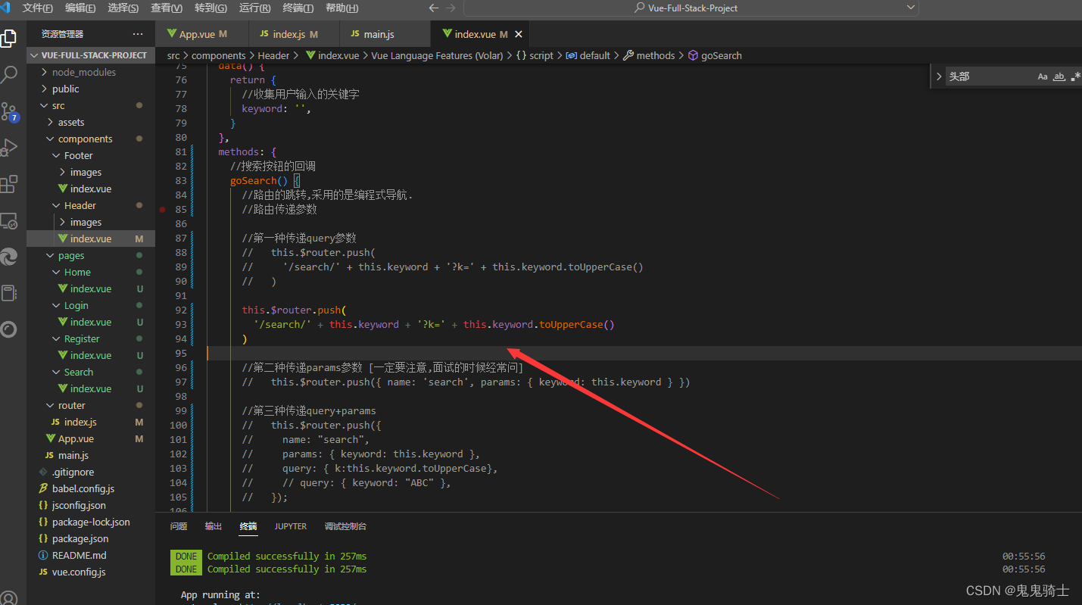Toggle match case in find box
The width and height of the screenshot is (1082, 605).
point(1043,76)
